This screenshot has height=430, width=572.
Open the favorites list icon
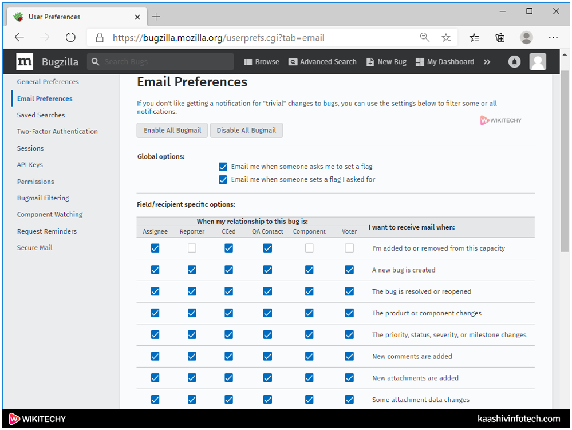coord(474,38)
